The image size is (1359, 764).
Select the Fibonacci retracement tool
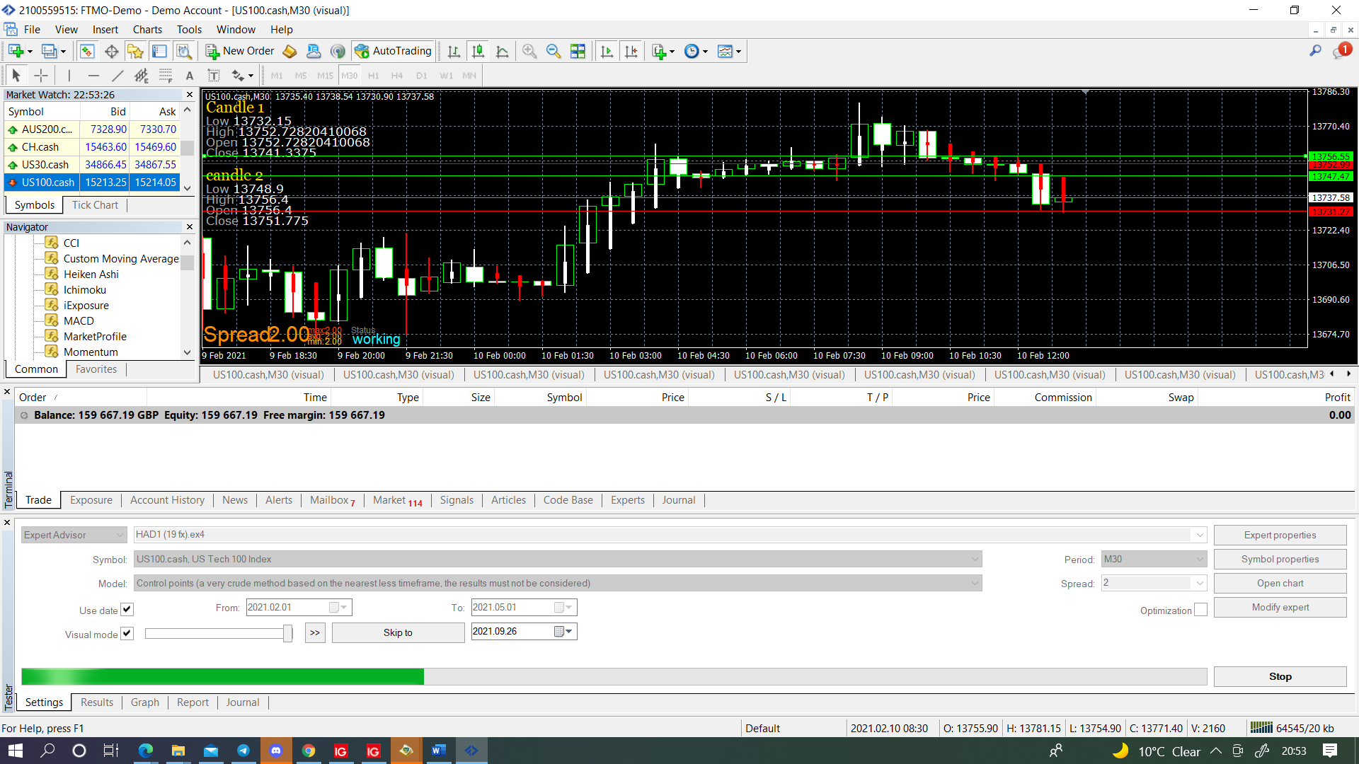click(x=166, y=75)
